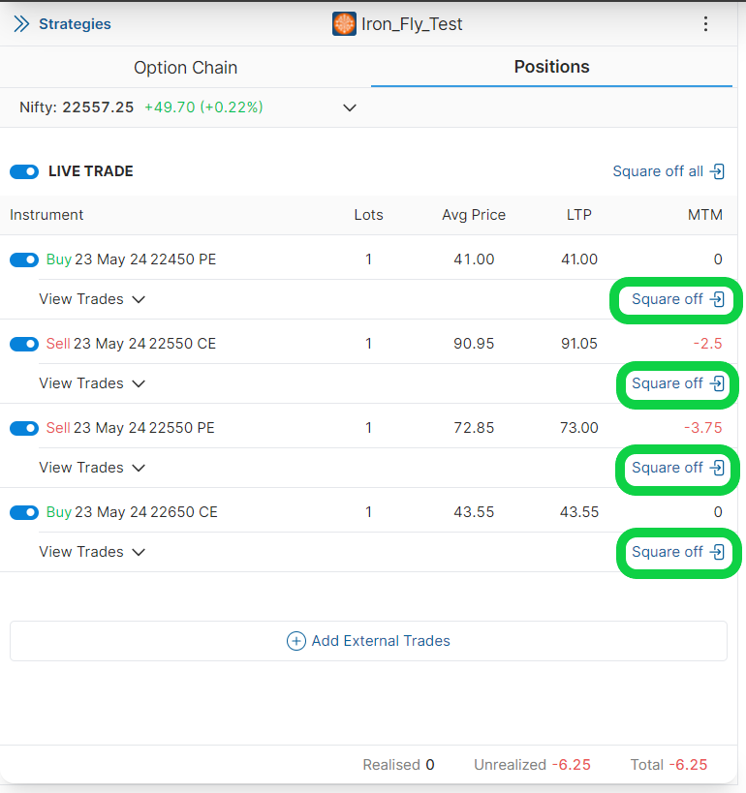This screenshot has height=793, width=746.
Task: Click the Nifty change +49.70 (+0.22%)
Action: (203, 107)
